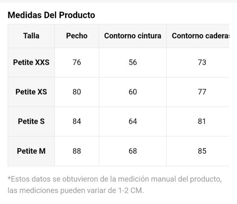Select the caderas value 77 for Petite XS
237x204 pixels.
(x=202, y=92)
